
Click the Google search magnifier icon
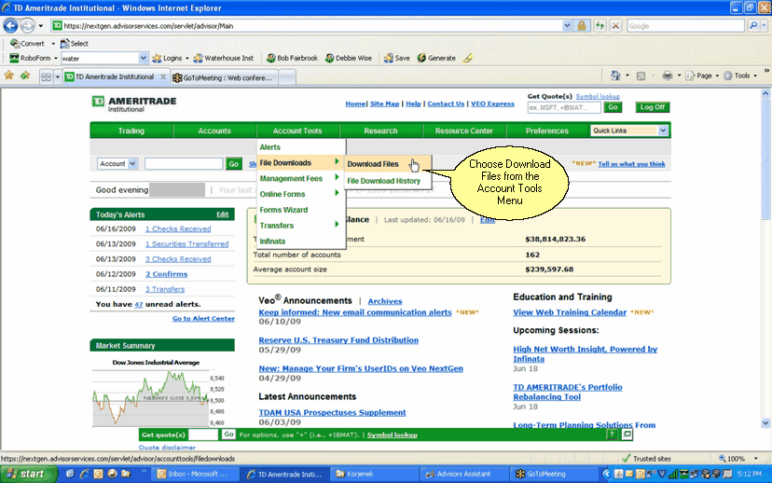coord(752,25)
